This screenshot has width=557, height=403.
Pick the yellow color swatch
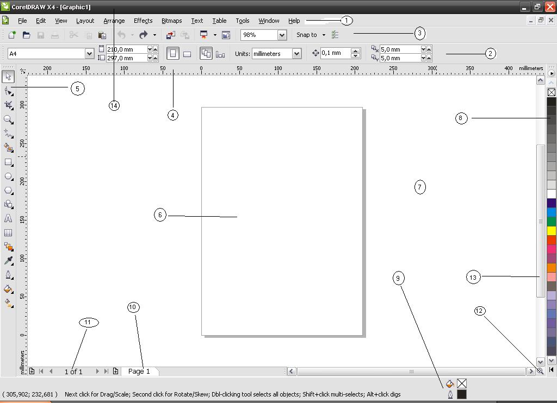[552, 231]
